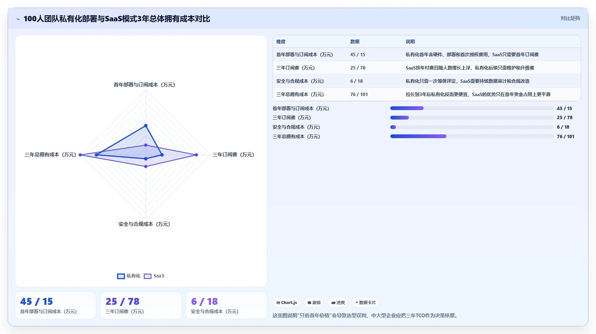Click the 对比矩阵 label in the header
This screenshot has height=334, width=596.
pyautogui.click(x=570, y=18)
